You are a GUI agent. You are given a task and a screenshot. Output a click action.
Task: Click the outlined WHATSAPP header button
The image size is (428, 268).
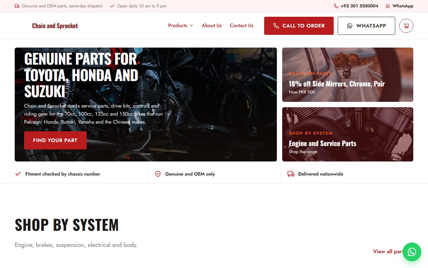366,26
